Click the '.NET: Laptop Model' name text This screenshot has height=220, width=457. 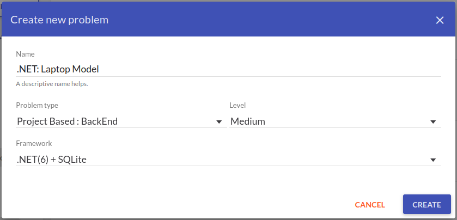pyautogui.click(x=58, y=69)
